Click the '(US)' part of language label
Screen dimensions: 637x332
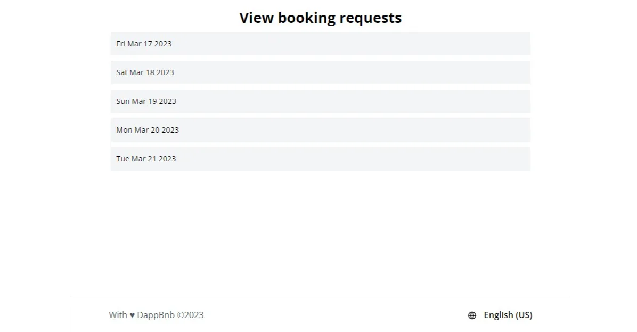pyautogui.click(x=522, y=315)
